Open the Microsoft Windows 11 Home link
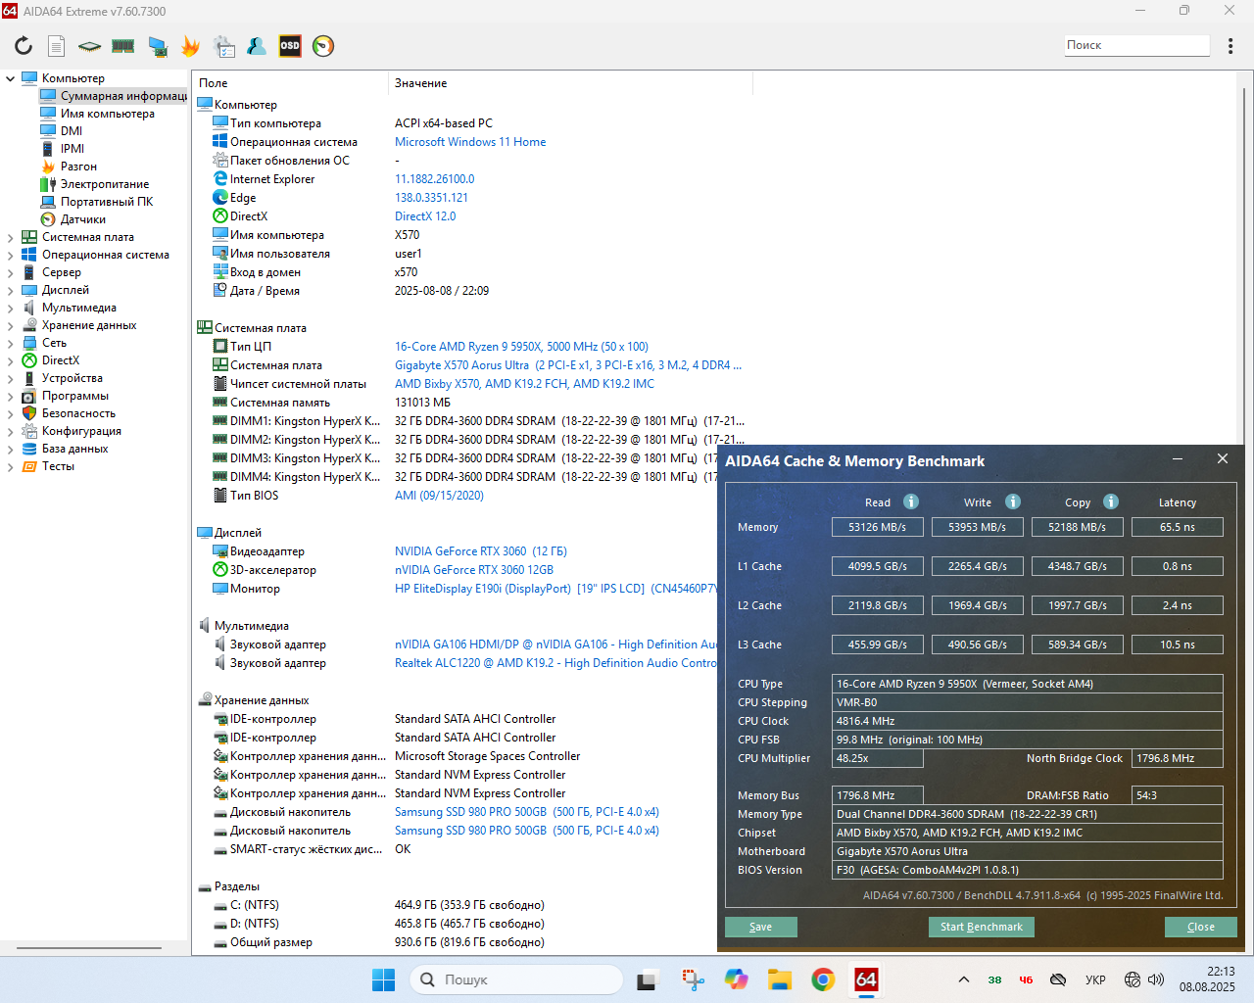The width and height of the screenshot is (1254, 1003). coord(470,142)
